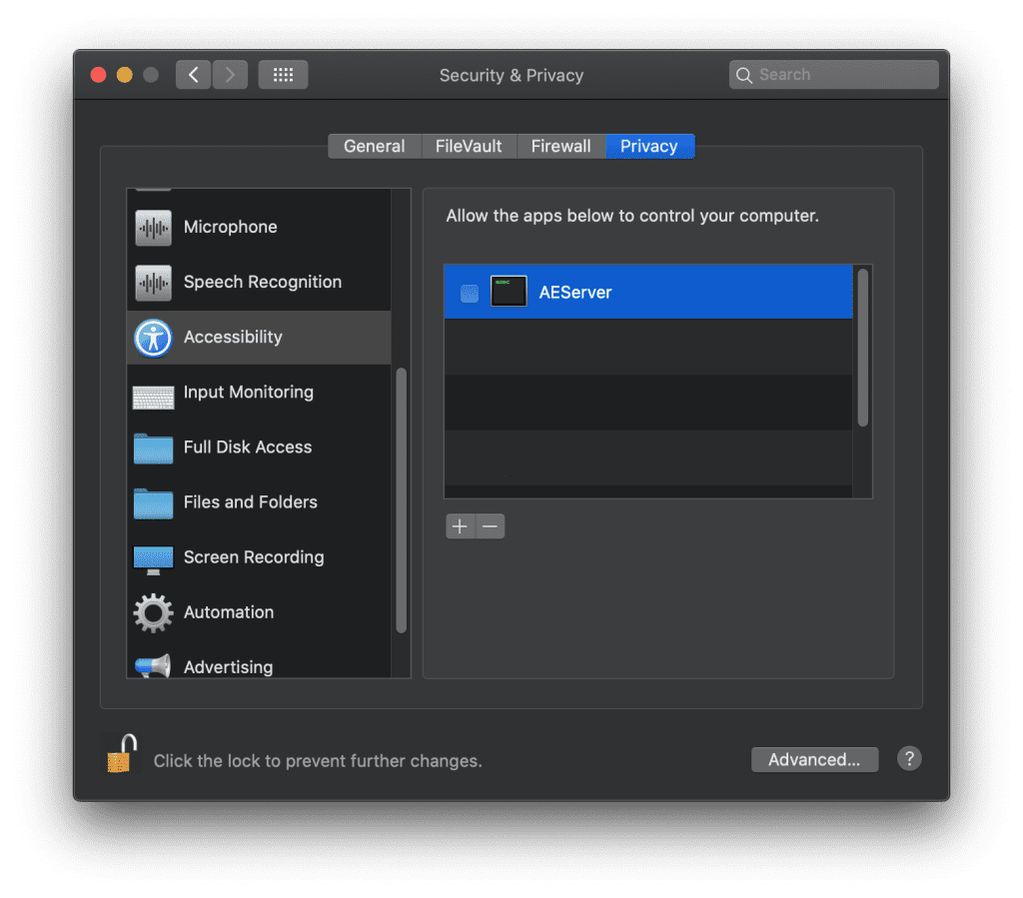
Task: Click the AEServer terminal app icon
Action: (x=509, y=291)
